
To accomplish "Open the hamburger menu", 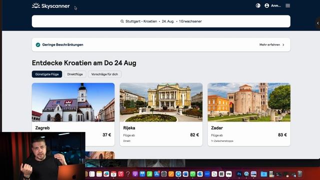I will [x=288, y=5].
